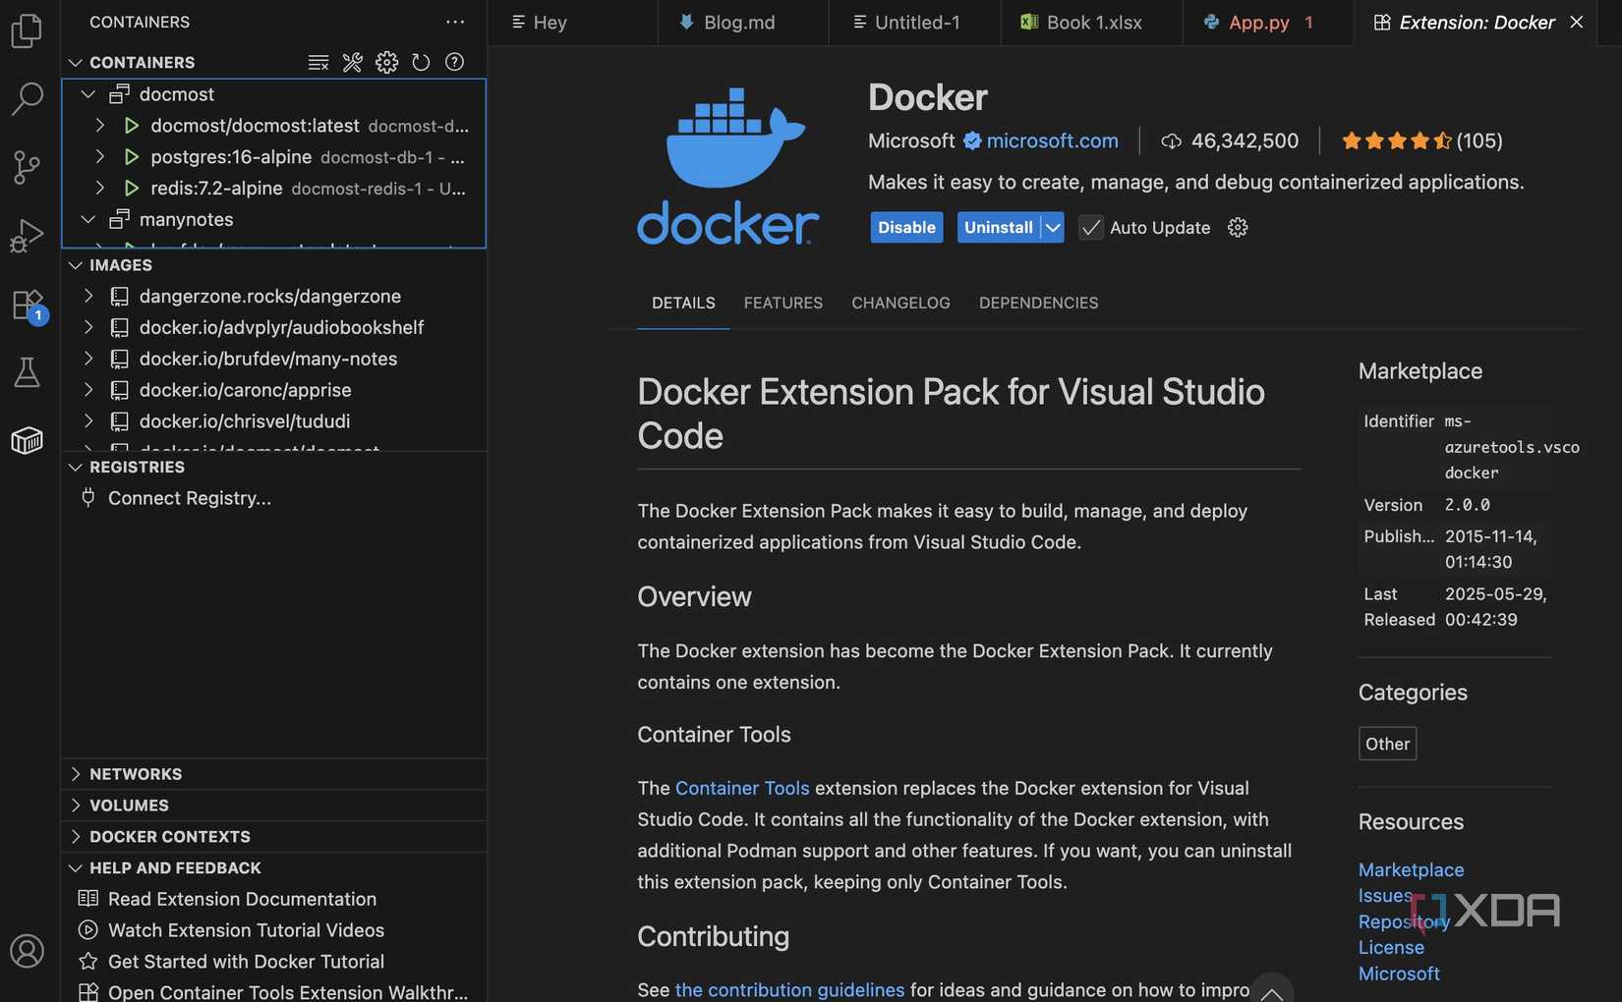Screen dimensions: 1622x1002
Task: Switch to the App.py tab
Action: (1260, 22)
